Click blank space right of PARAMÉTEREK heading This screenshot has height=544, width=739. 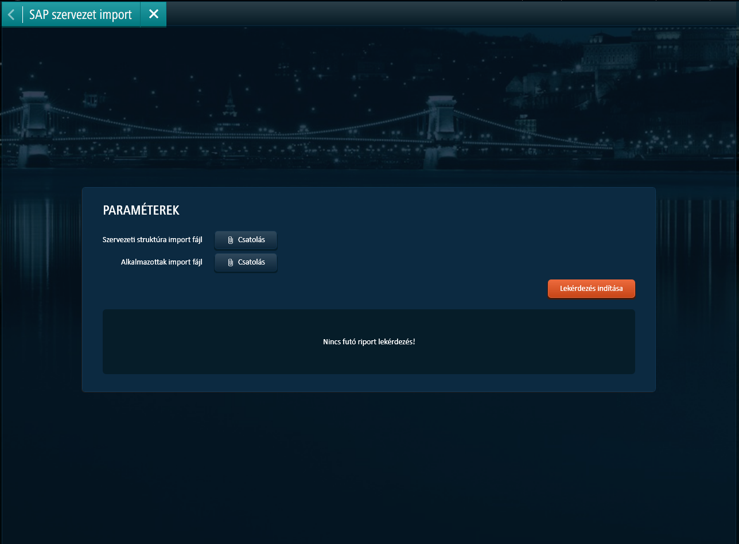coord(402,211)
